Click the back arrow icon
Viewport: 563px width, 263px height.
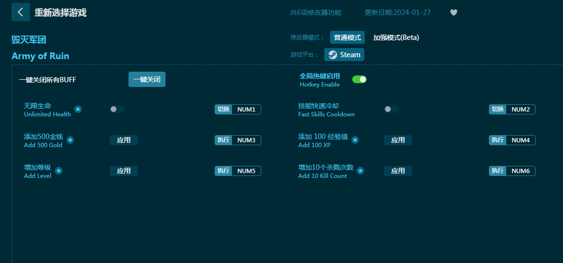pyautogui.click(x=20, y=12)
